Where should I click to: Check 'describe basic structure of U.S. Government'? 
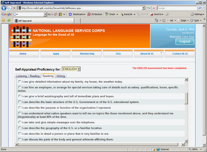[x=20, y=102]
